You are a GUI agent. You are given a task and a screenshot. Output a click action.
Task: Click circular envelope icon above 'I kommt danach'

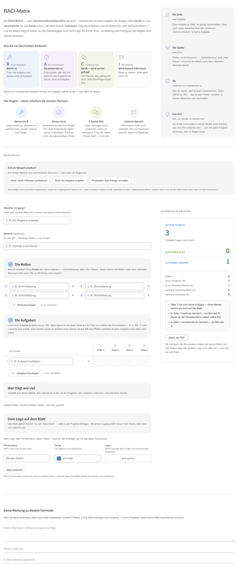click(x=133, y=112)
